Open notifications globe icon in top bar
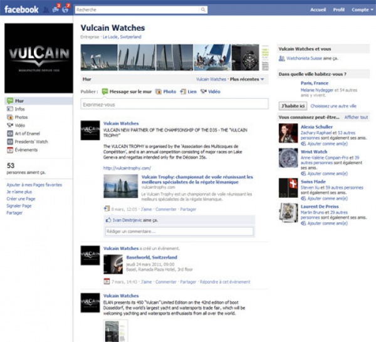 [x=65, y=9]
